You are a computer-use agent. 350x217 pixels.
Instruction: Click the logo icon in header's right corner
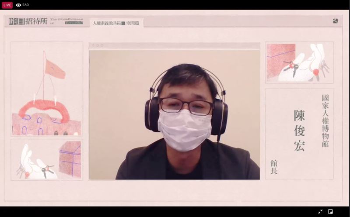click(x=335, y=21)
